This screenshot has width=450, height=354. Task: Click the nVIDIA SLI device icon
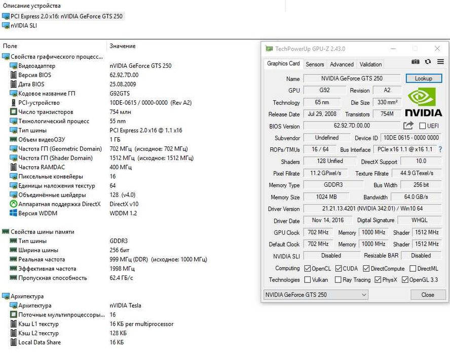6,25
